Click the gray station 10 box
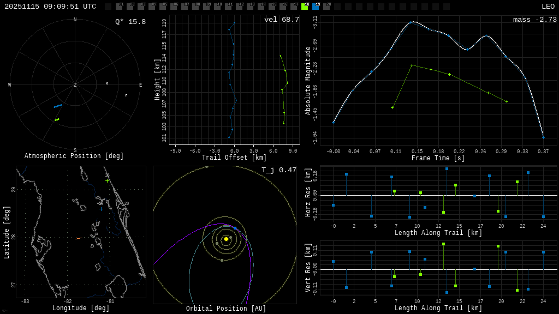 [217, 7]
